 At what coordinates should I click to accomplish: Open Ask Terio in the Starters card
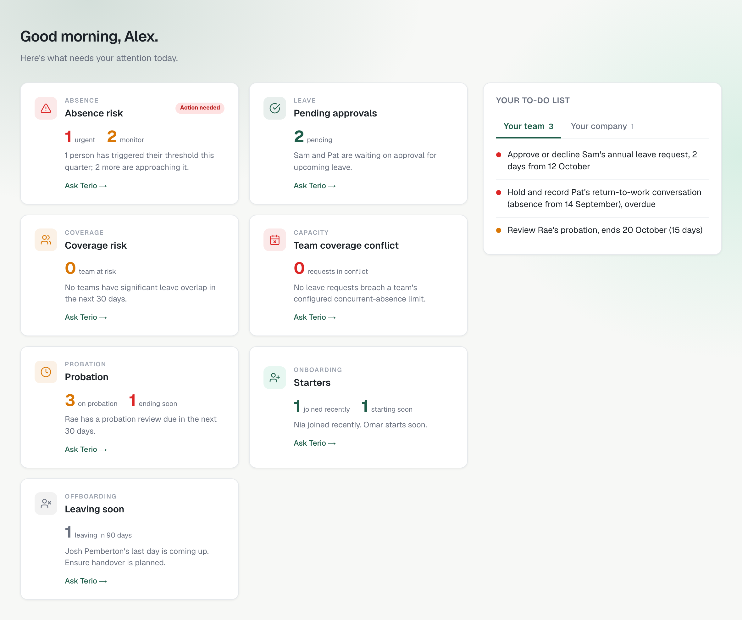pyautogui.click(x=314, y=443)
